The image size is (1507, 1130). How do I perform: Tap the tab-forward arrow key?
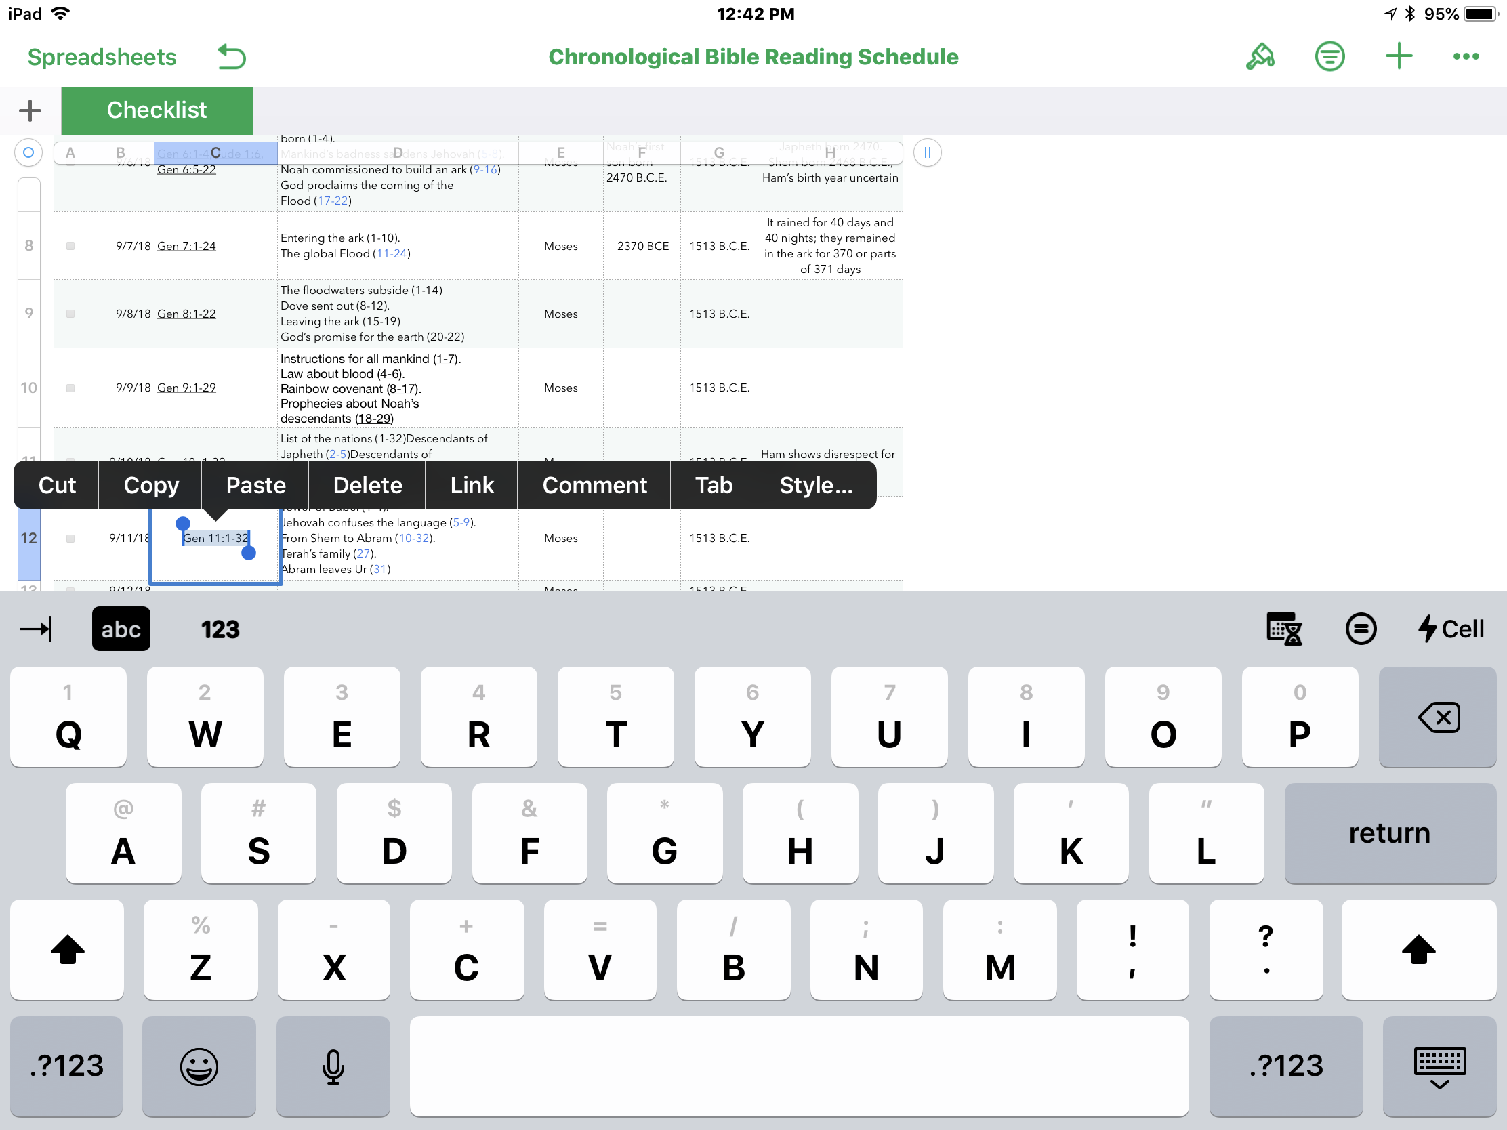(37, 629)
